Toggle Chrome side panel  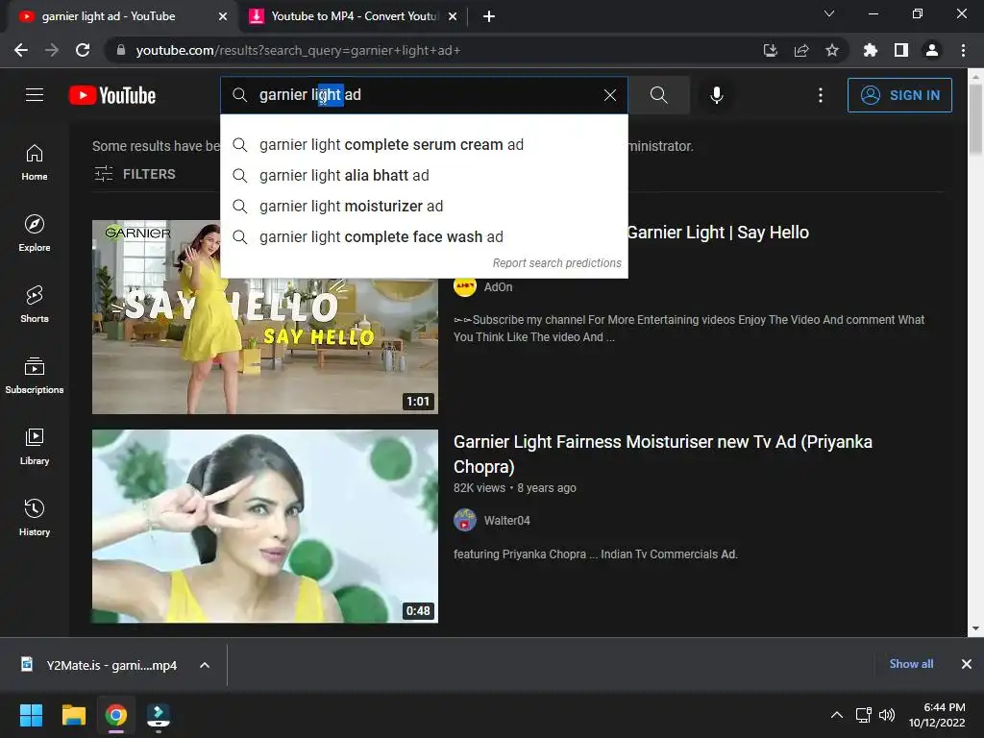pos(901,50)
